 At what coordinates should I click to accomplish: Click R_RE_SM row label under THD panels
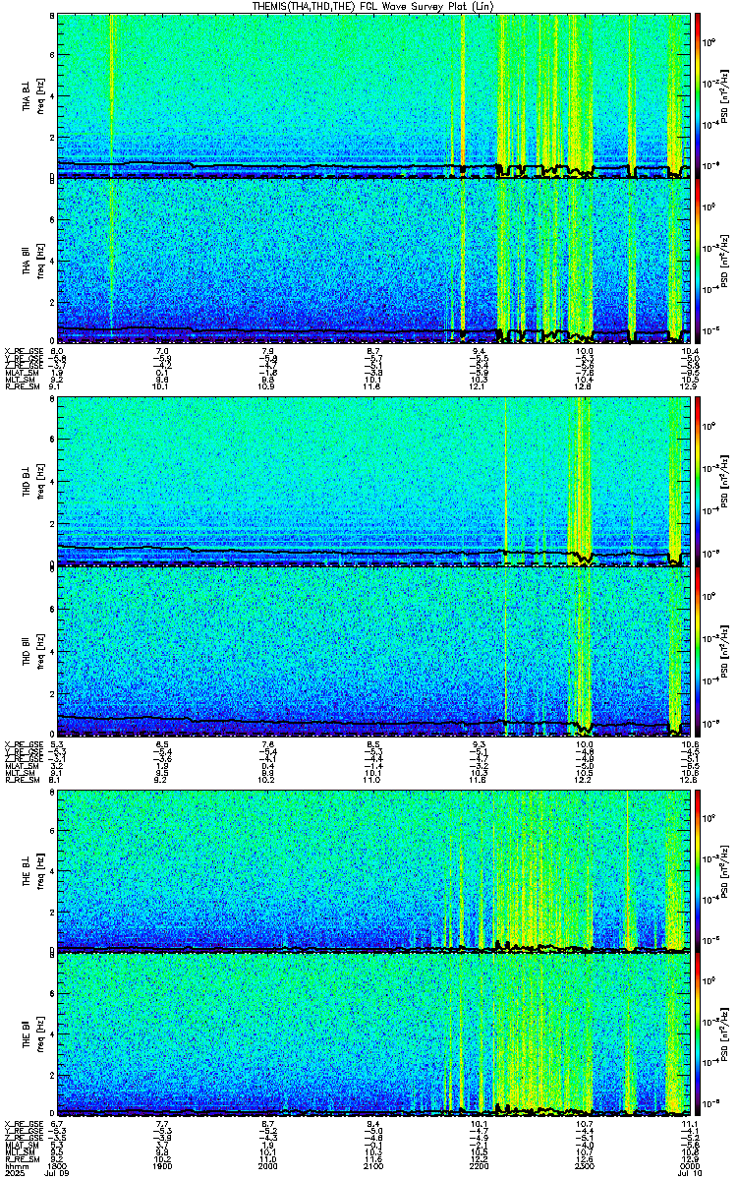coord(22,779)
